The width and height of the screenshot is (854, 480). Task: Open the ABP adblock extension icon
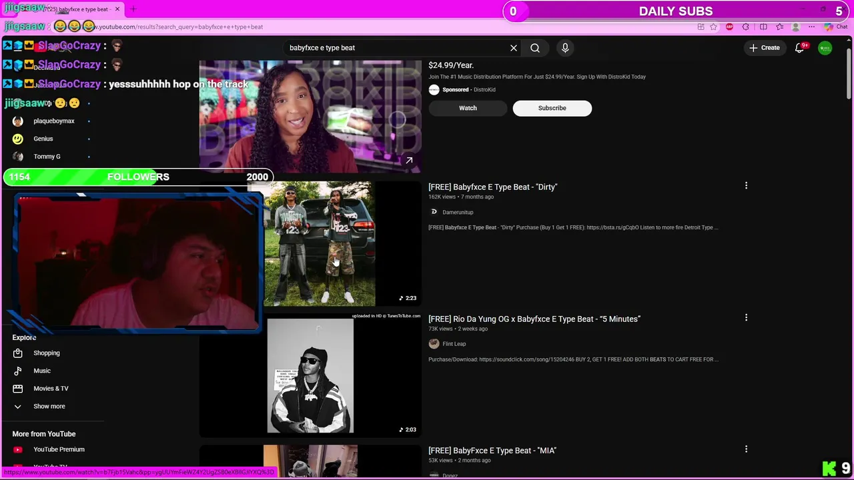click(729, 27)
